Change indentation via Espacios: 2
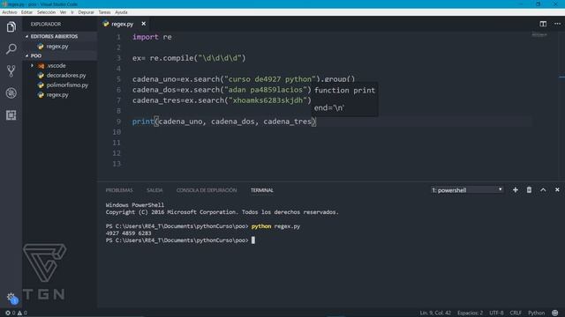The width and height of the screenshot is (565, 317). click(470, 313)
